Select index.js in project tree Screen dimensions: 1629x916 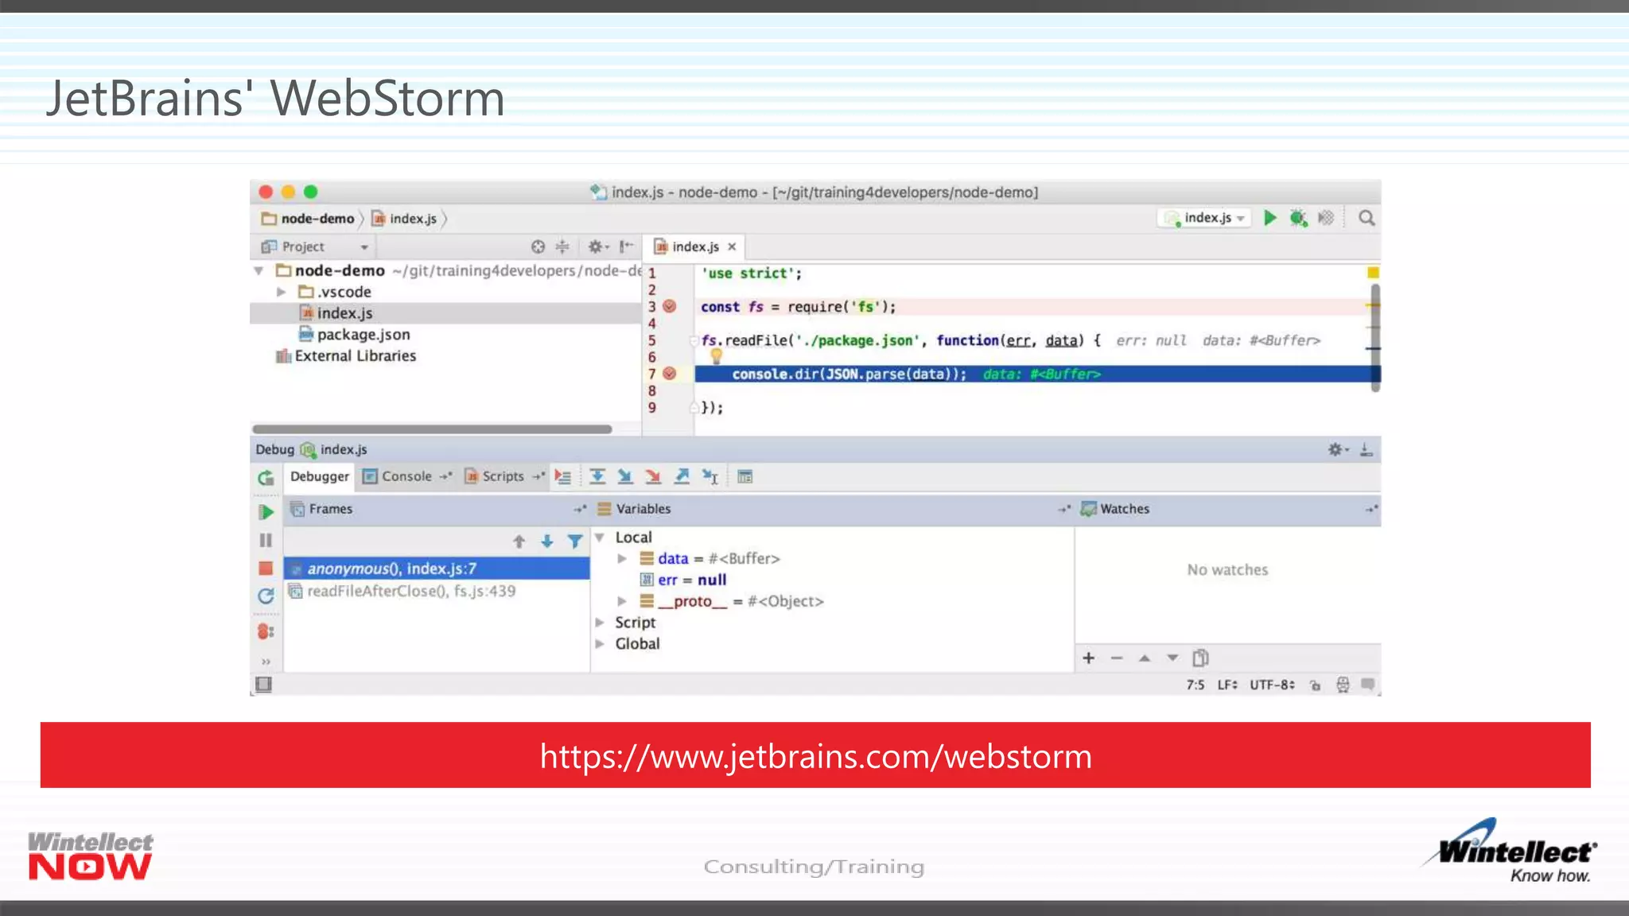pyautogui.click(x=445, y=313)
